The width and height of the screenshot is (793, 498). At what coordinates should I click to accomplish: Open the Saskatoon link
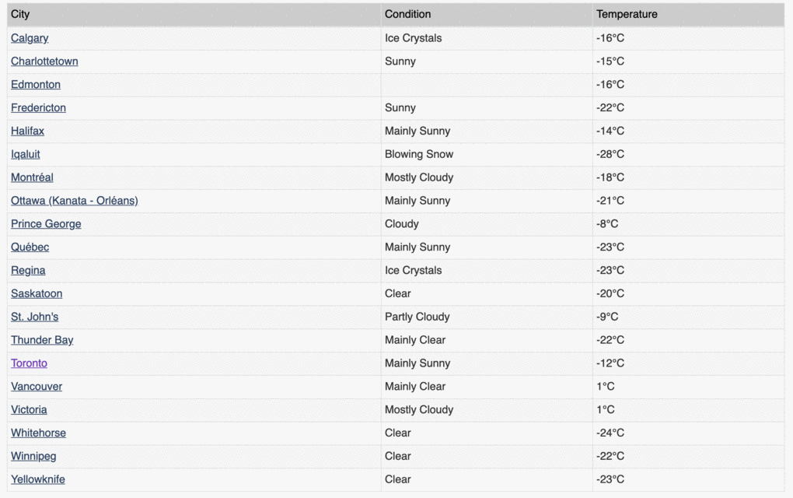[37, 293]
